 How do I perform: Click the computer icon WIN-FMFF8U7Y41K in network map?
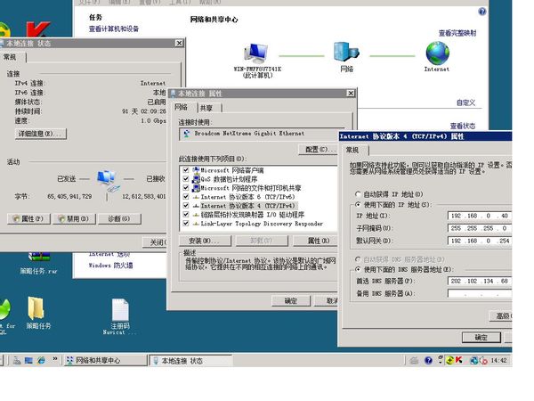[x=256, y=53]
